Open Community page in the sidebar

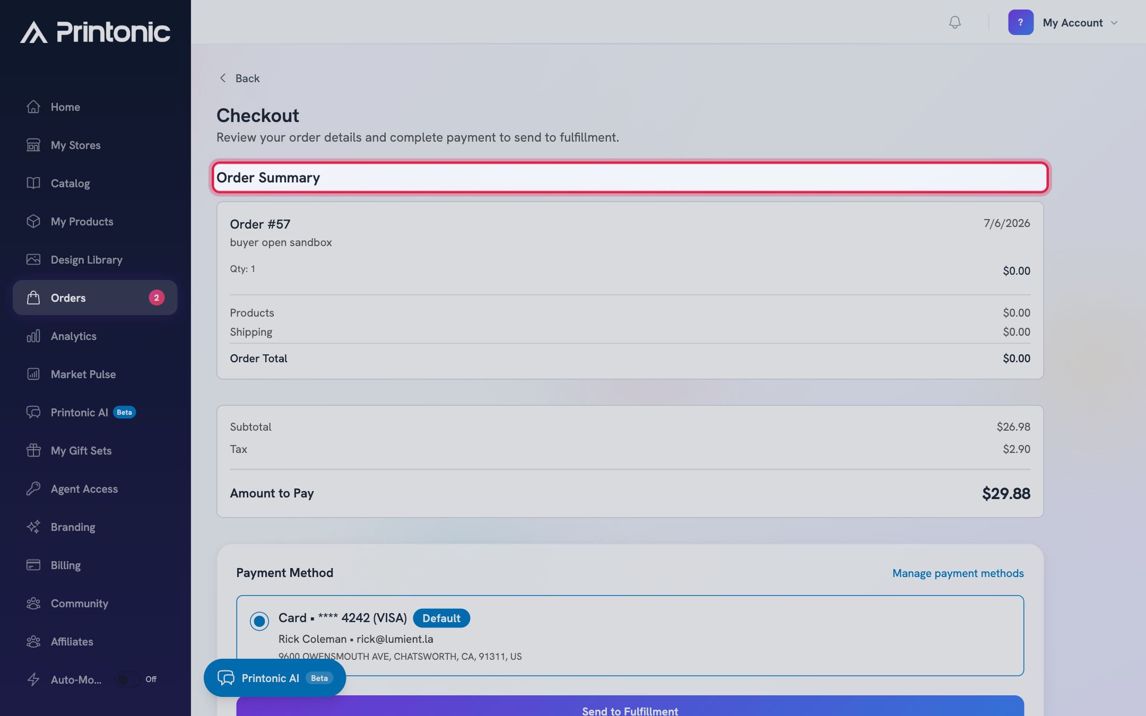point(95,603)
